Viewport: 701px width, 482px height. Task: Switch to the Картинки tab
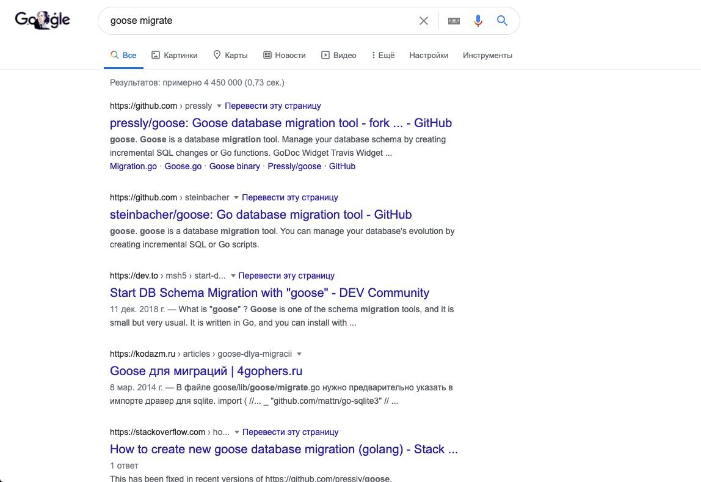pyautogui.click(x=175, y=56)
